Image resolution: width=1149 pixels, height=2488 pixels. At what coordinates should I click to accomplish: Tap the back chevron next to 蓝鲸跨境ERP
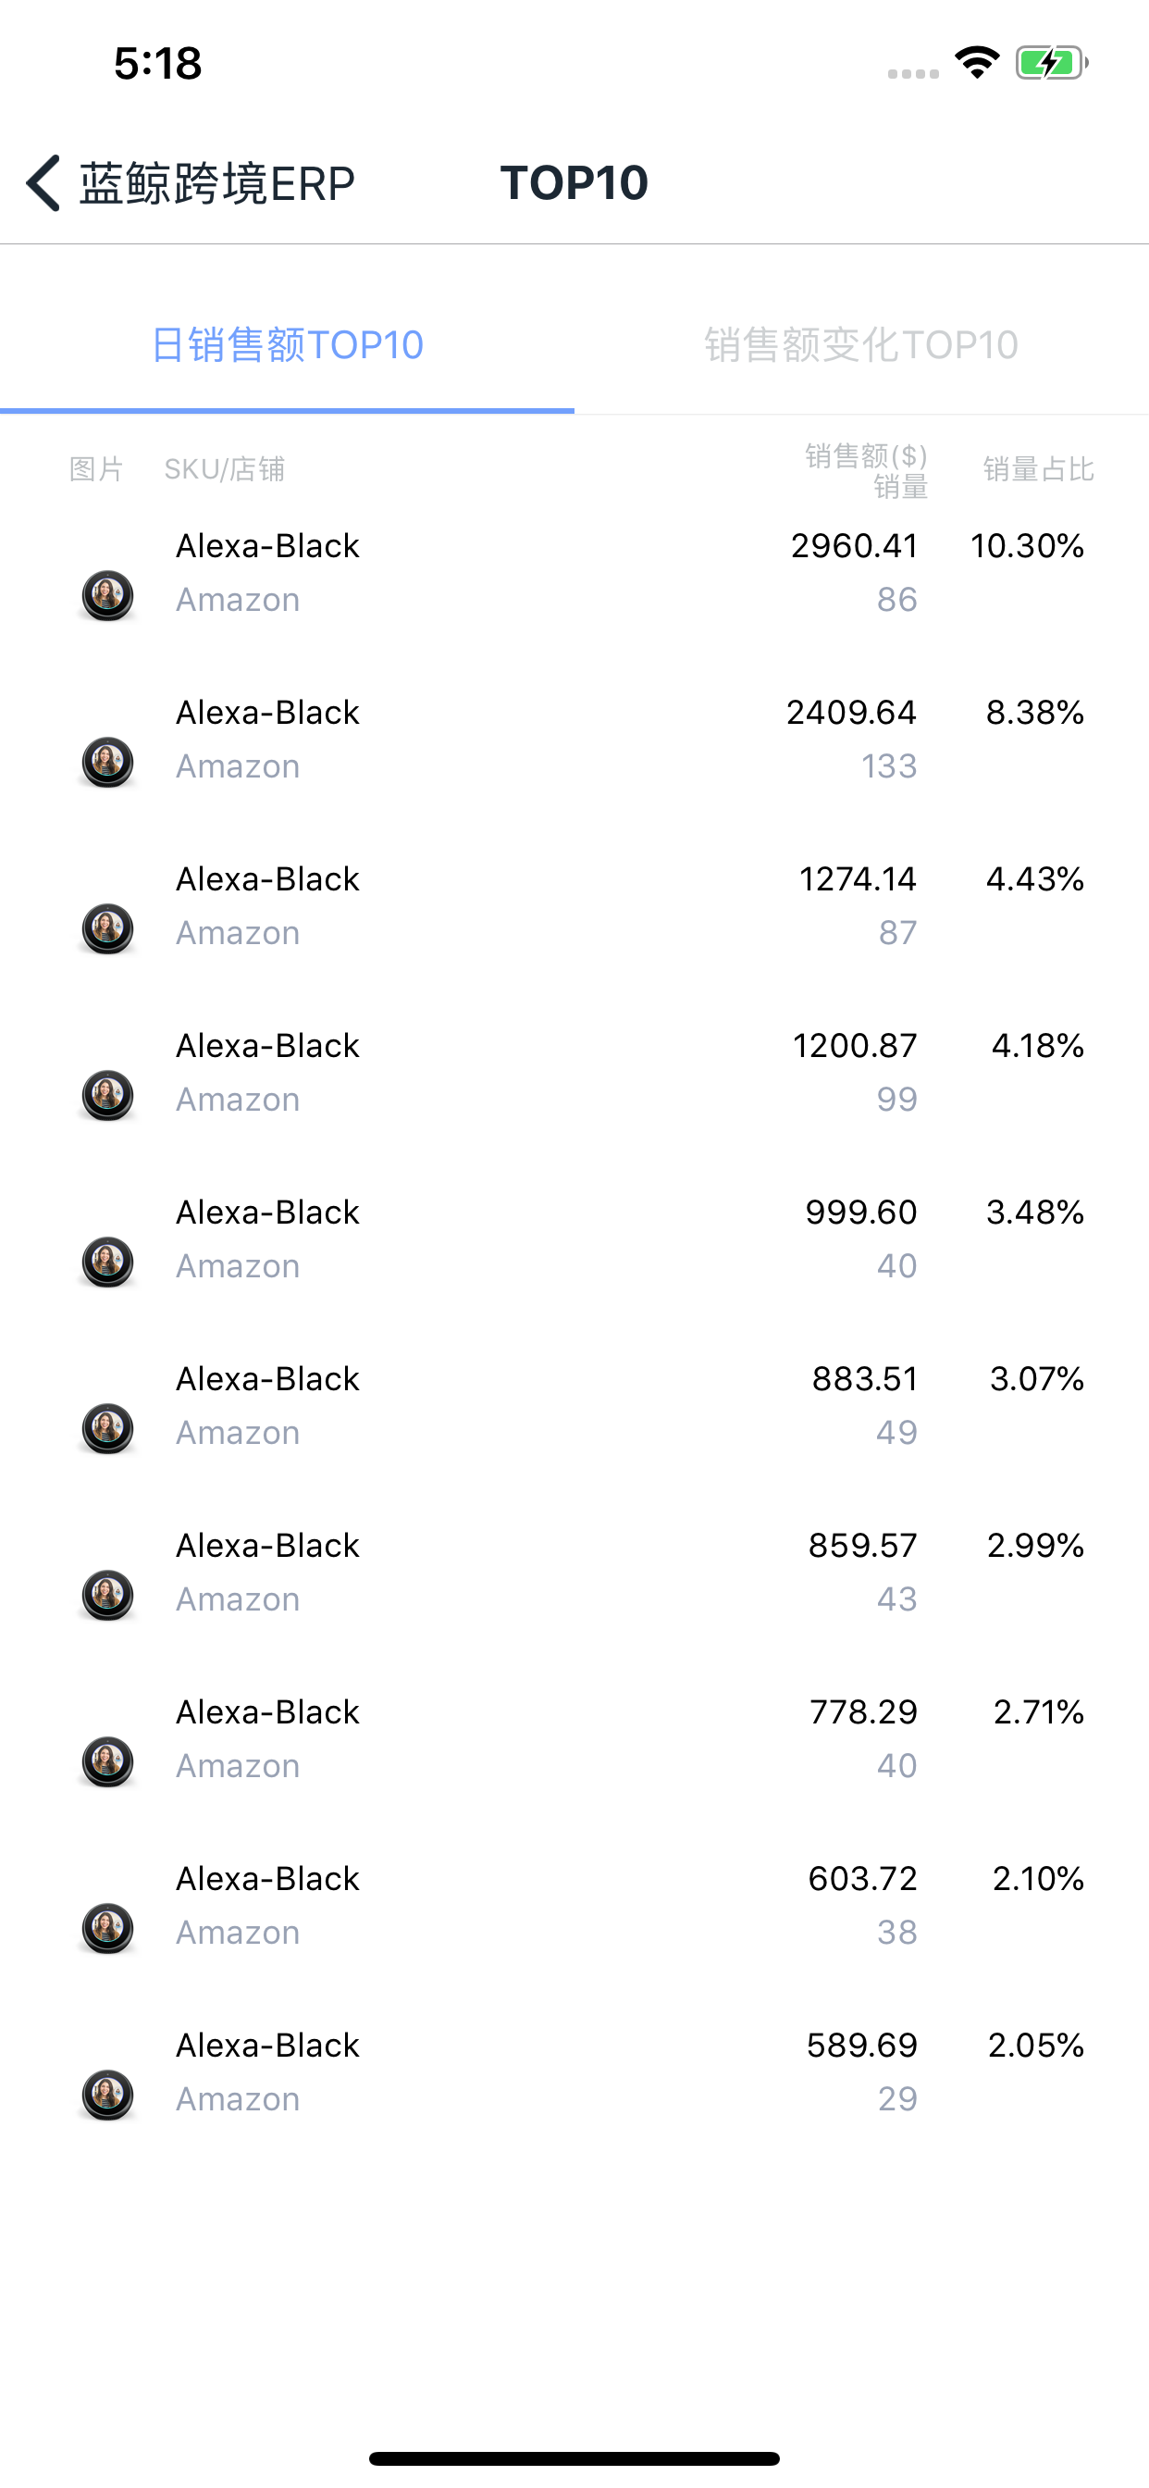click(x=43, y=182)
